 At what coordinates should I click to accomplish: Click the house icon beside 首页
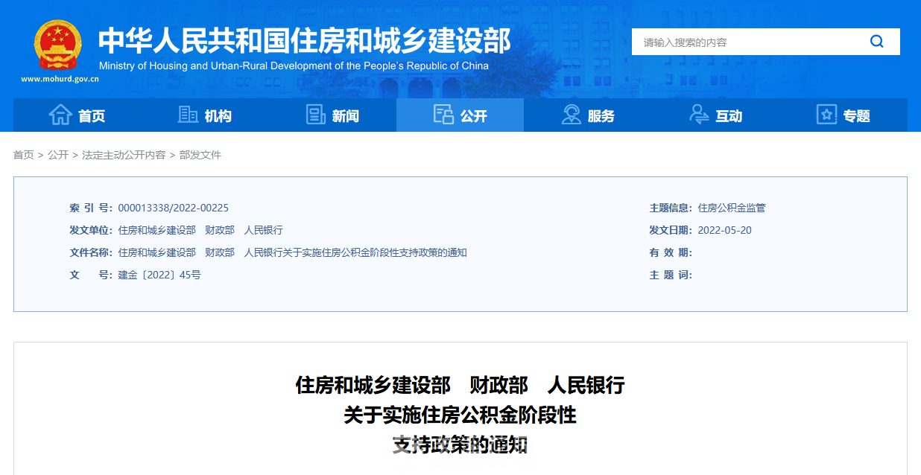coord(60,115)
